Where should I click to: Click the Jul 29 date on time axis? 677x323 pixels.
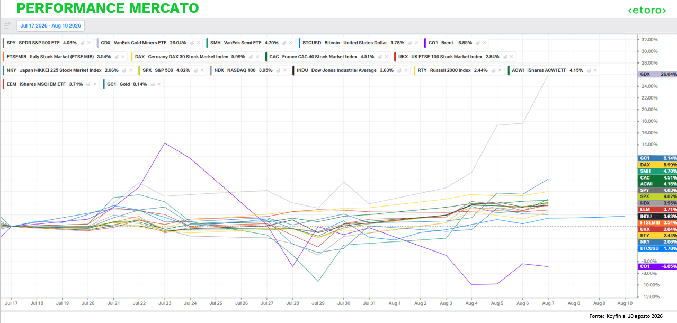(318, 304)
